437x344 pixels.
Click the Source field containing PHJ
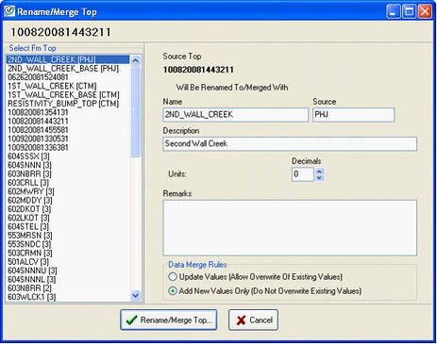point(353,115)
